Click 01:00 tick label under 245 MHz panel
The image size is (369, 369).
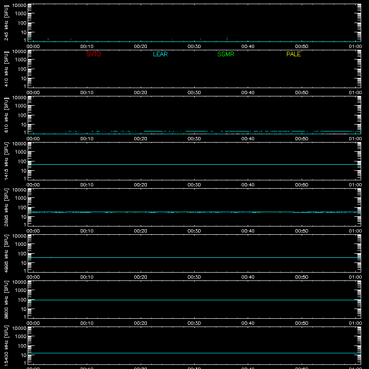pyautogui.click(x=355, y=47)
